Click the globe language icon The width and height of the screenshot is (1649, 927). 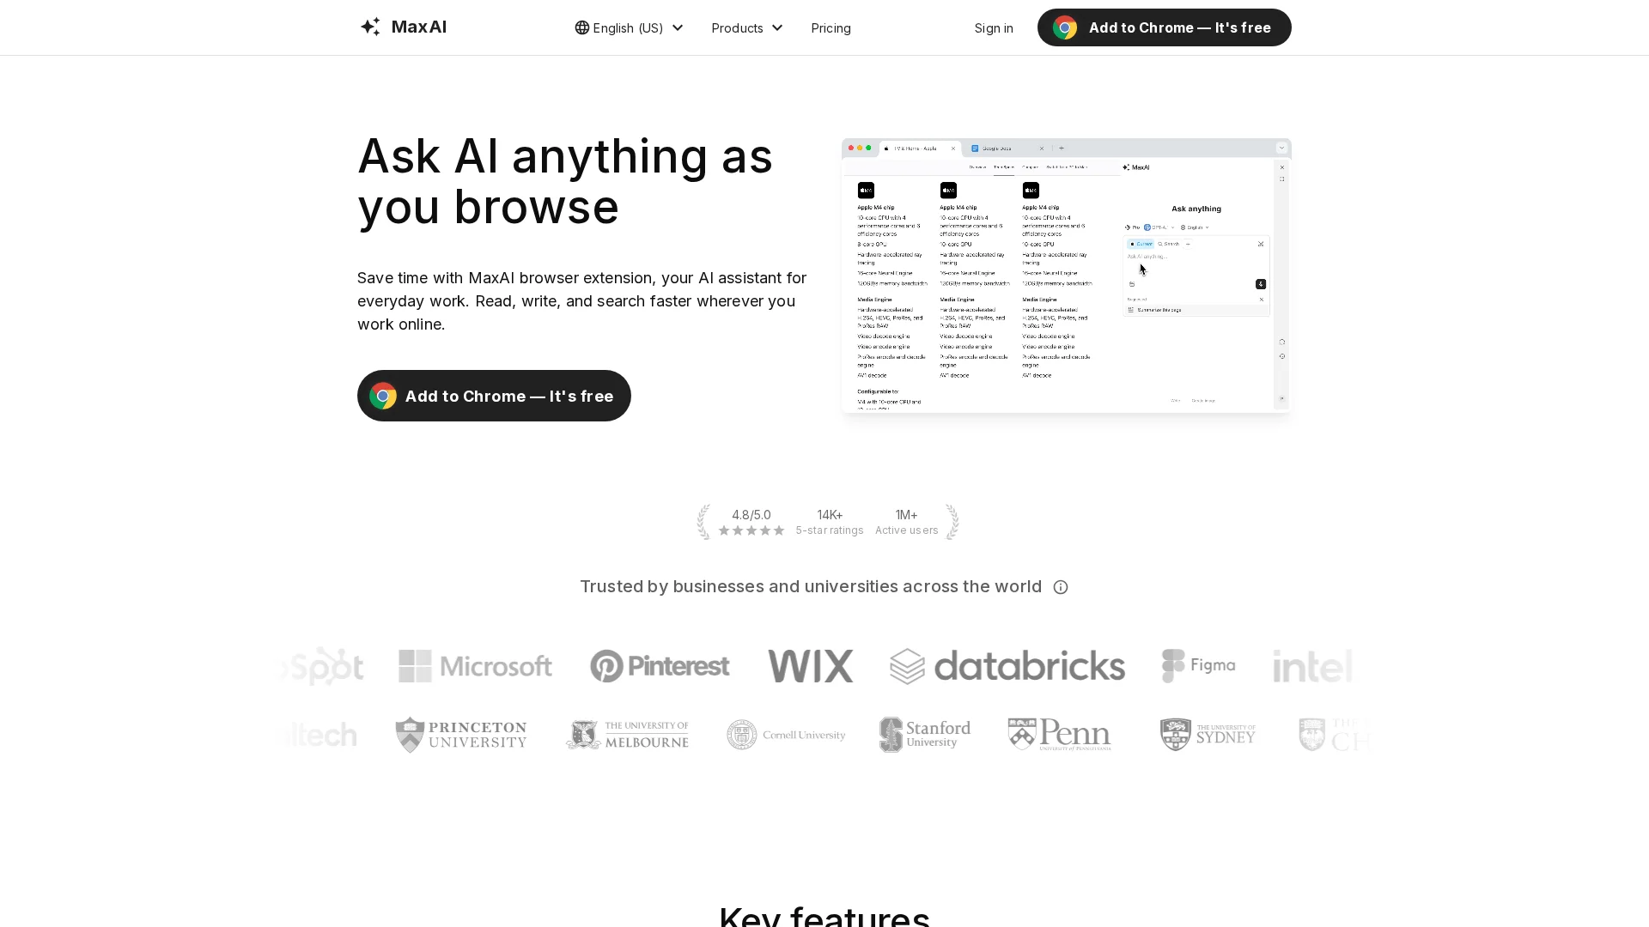point(582,27)
